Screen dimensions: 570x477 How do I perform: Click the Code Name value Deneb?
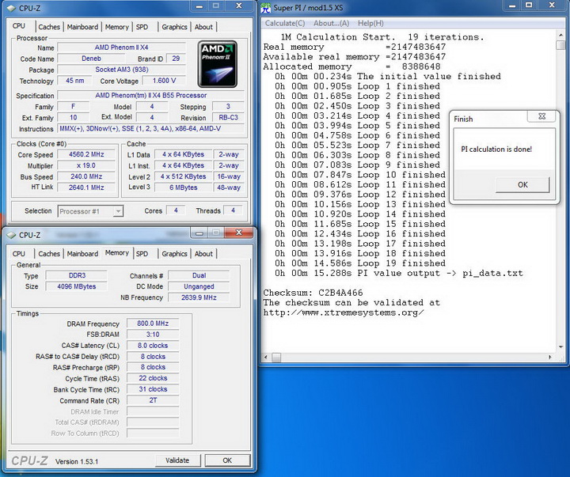point(91,59)
